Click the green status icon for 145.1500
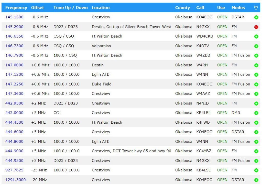 click(x=256, y=17)
